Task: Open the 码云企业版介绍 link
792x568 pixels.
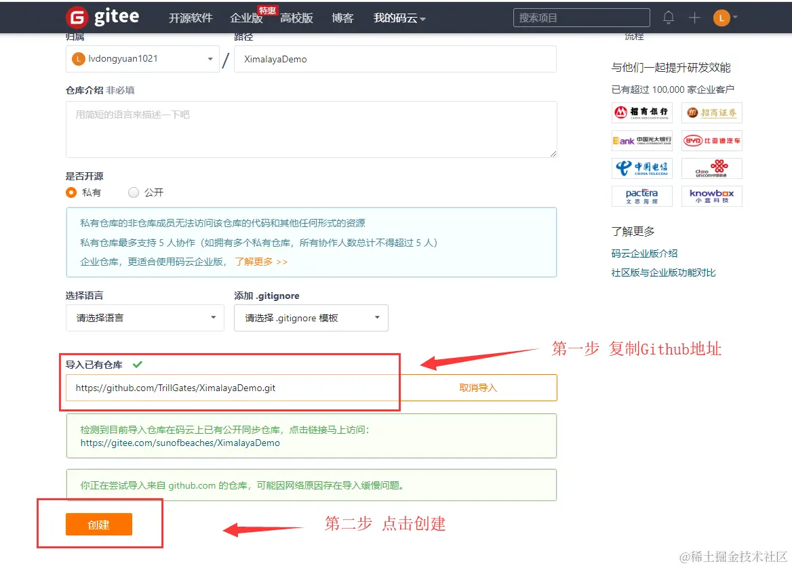Action: coord(644,253)
